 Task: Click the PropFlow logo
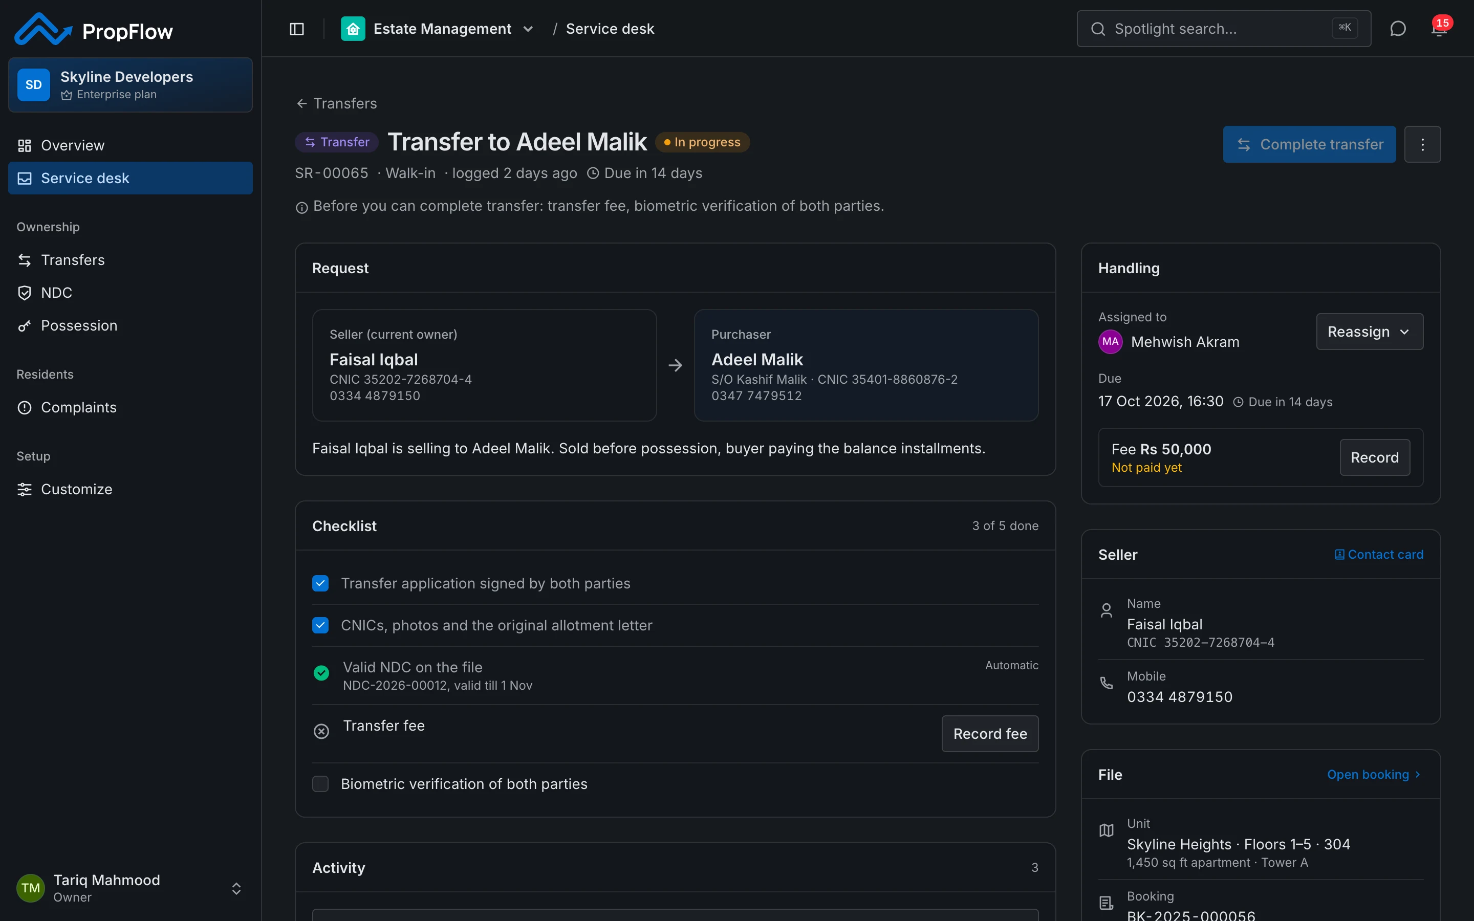point(94,29)
